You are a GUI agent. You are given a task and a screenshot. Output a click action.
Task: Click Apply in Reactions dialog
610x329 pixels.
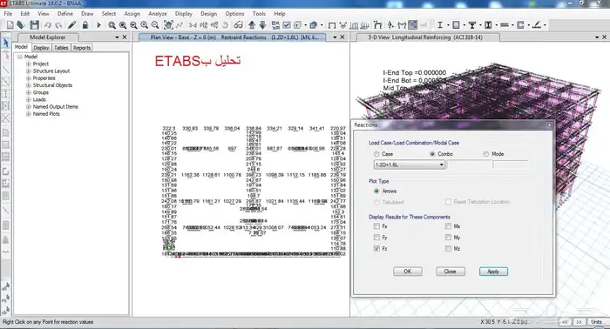click(493, 272)
